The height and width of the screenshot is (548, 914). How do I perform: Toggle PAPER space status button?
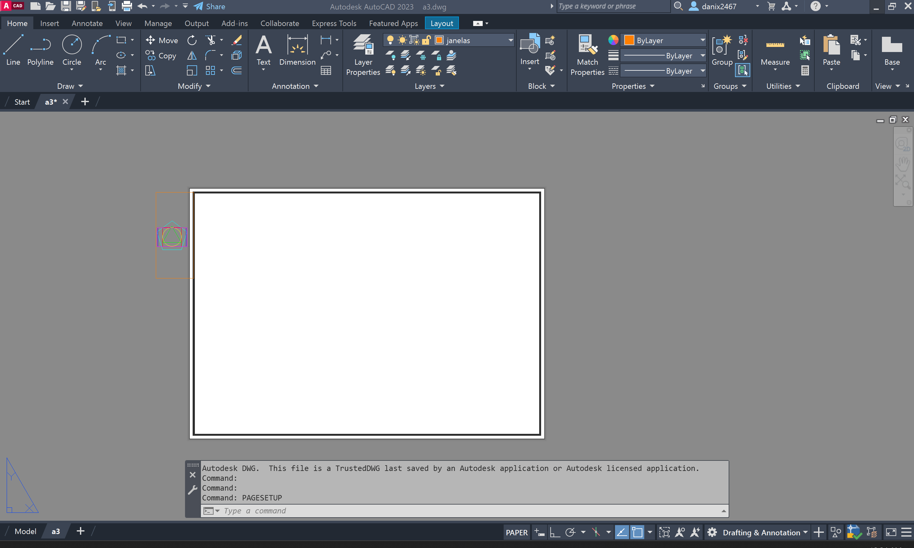(x=516, y=532)
